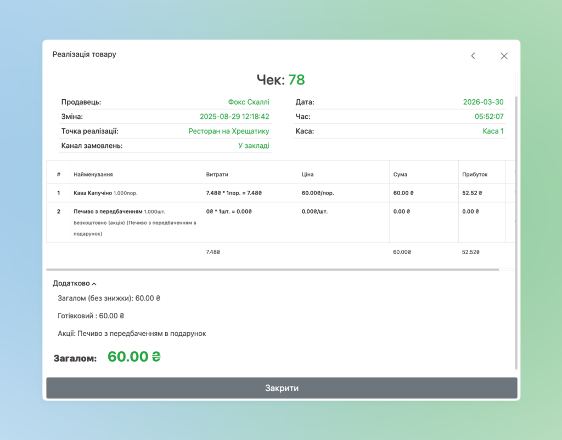Image resolution: width=562 pixels, height=440 pixels.
Task: Click the Найменування column header
Action: click(x=93, y=174)
